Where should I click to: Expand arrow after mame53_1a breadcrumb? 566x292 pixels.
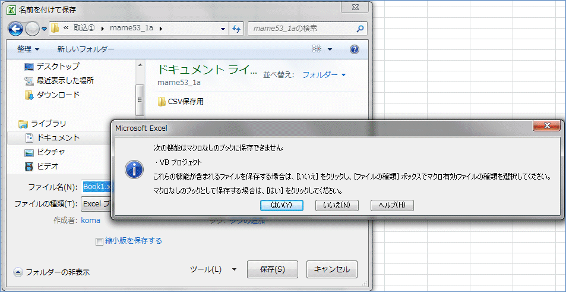click(160, 29)
